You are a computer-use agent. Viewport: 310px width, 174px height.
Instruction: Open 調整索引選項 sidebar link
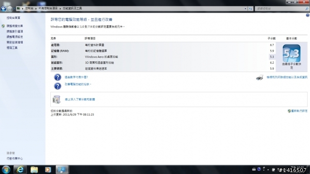pyautogui.click(x=15, y=31)
